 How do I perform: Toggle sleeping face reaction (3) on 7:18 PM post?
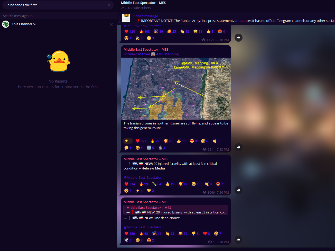point(151,38)
